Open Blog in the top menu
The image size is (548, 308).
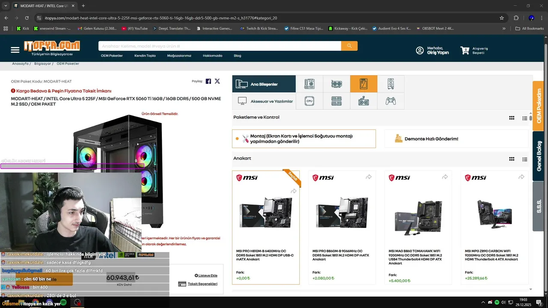tap(238, 56)
